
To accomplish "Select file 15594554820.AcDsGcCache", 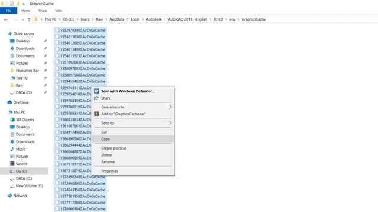I will 80,81.
